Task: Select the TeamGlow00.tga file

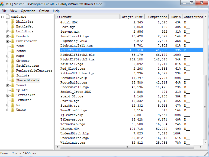Action: 73,110
